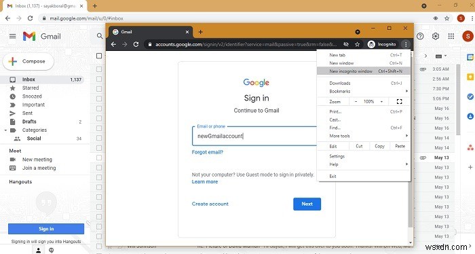This screenshot has height=254, width=475.
Task: Click the Incognito profile badge
Action: [382, 44]
